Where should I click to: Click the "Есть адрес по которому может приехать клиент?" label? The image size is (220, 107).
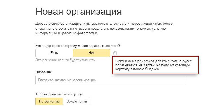(78, 46)
